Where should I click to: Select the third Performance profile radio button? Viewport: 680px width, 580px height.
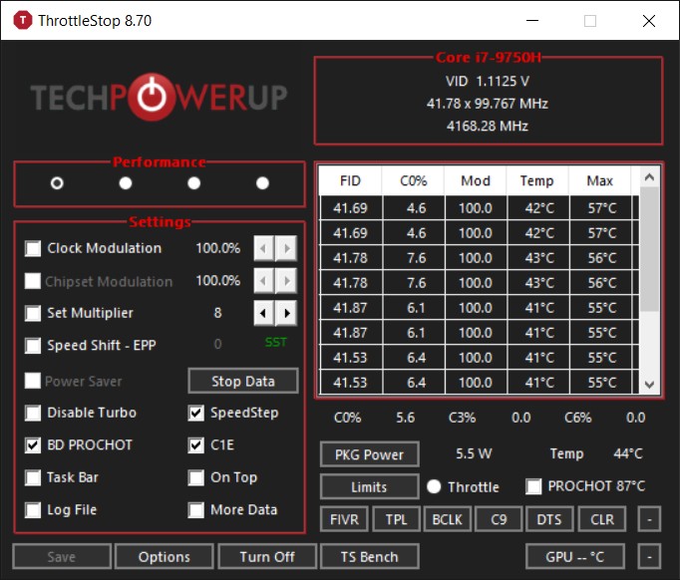click(x=193, y=183)
